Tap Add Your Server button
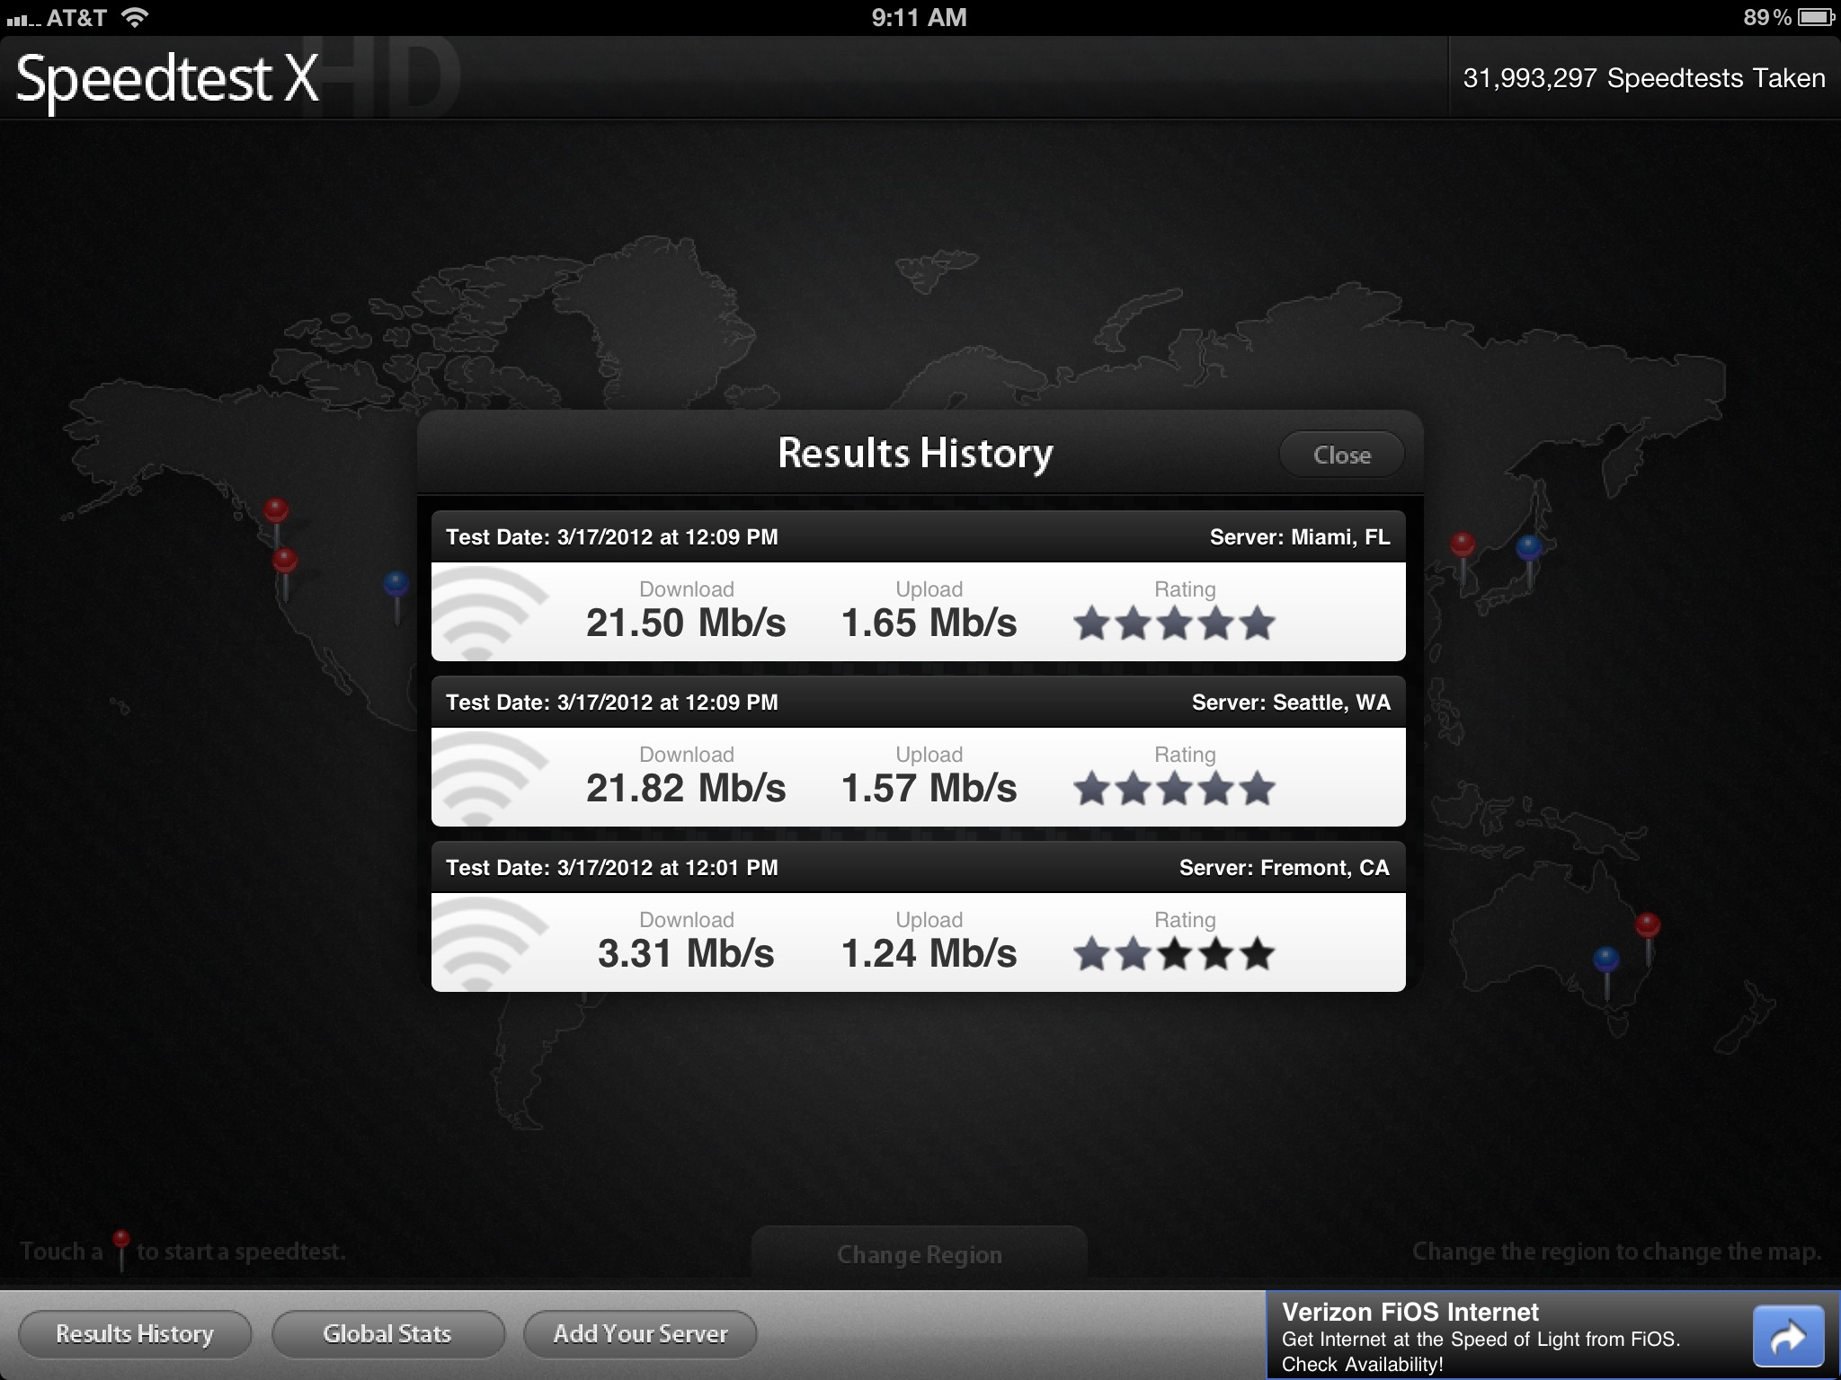This screenshot has height=1380, width=1841. (640, 1334)
